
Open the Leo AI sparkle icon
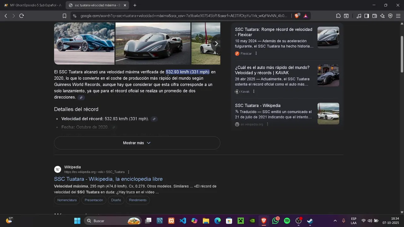tap(383, 16)
